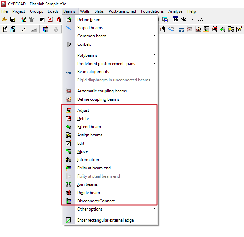Viewport: 244px width, 237px height.
Task: Click the Adjust beam icon in the toolbar
Action: point(206,29)
